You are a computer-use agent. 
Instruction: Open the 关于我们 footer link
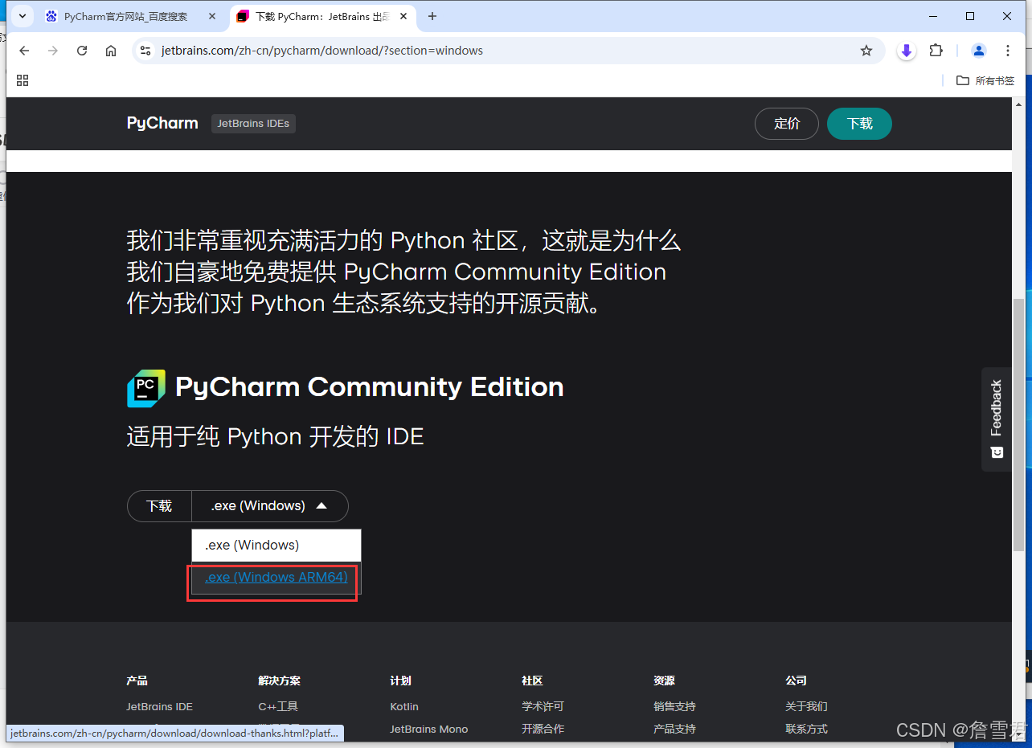click(x=806, y=706)
